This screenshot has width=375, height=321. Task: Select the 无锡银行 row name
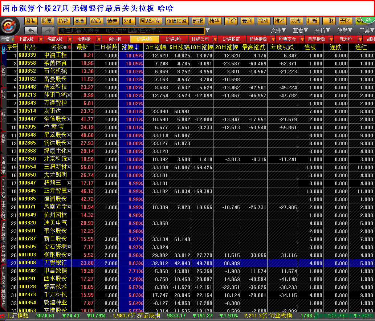(x=56, y=263)
